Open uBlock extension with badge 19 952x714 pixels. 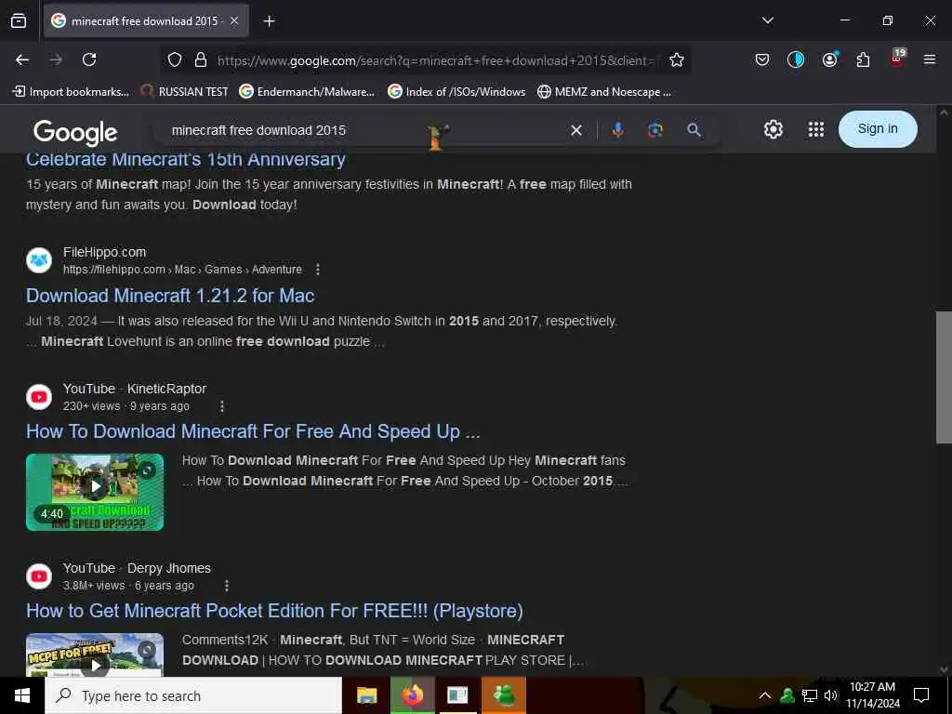click(897, 59)
